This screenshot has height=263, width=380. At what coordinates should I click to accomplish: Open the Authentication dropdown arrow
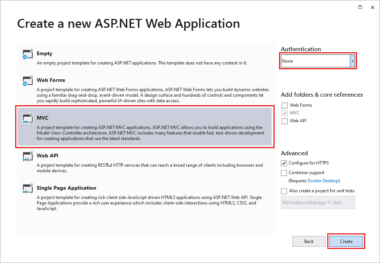353,61
